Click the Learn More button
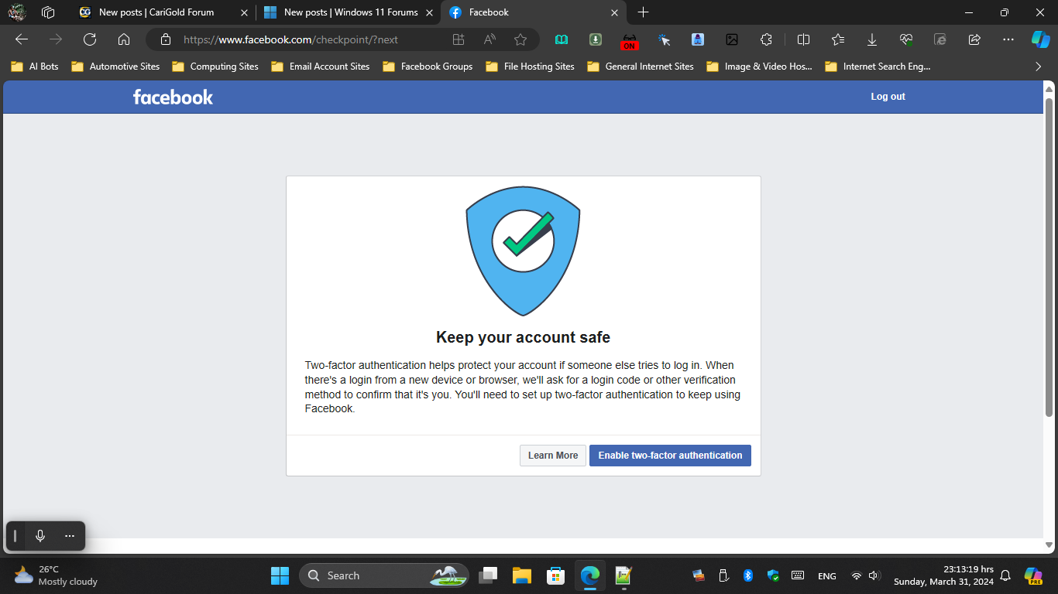 553,456
